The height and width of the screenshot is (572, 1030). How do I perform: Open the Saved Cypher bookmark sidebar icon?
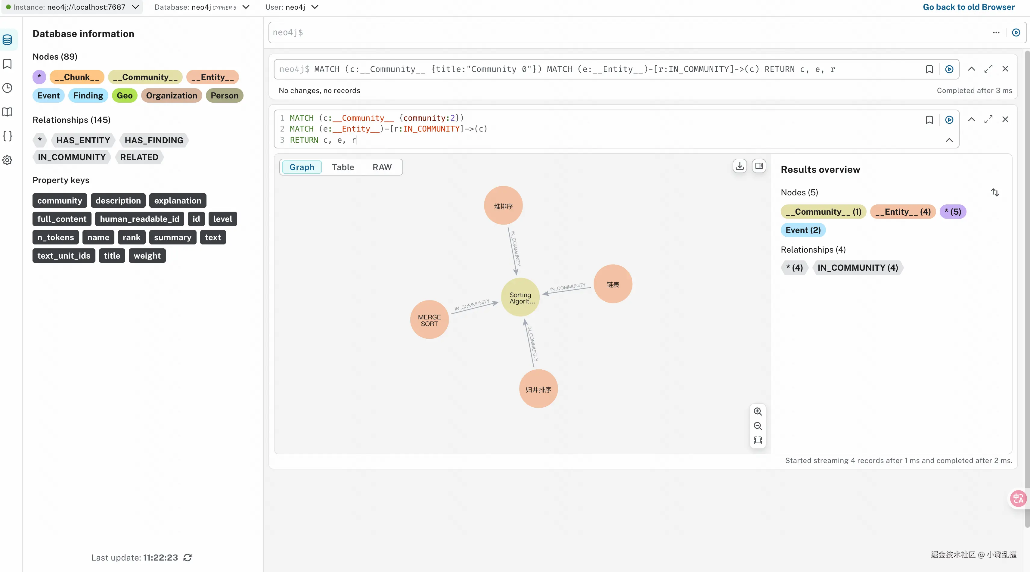tap(8, 64)
